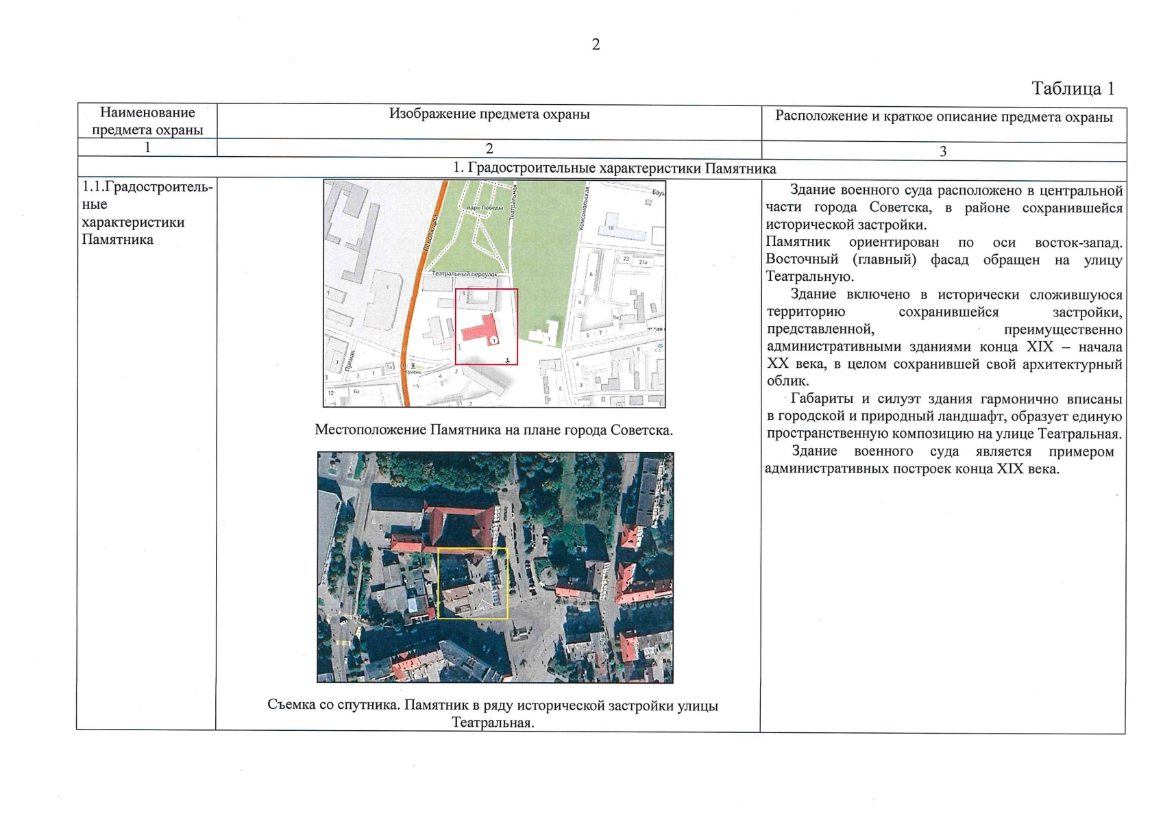
Task: Click the section row '1. Градостроительные характеристики Памятника'
Action: [614, 169]
